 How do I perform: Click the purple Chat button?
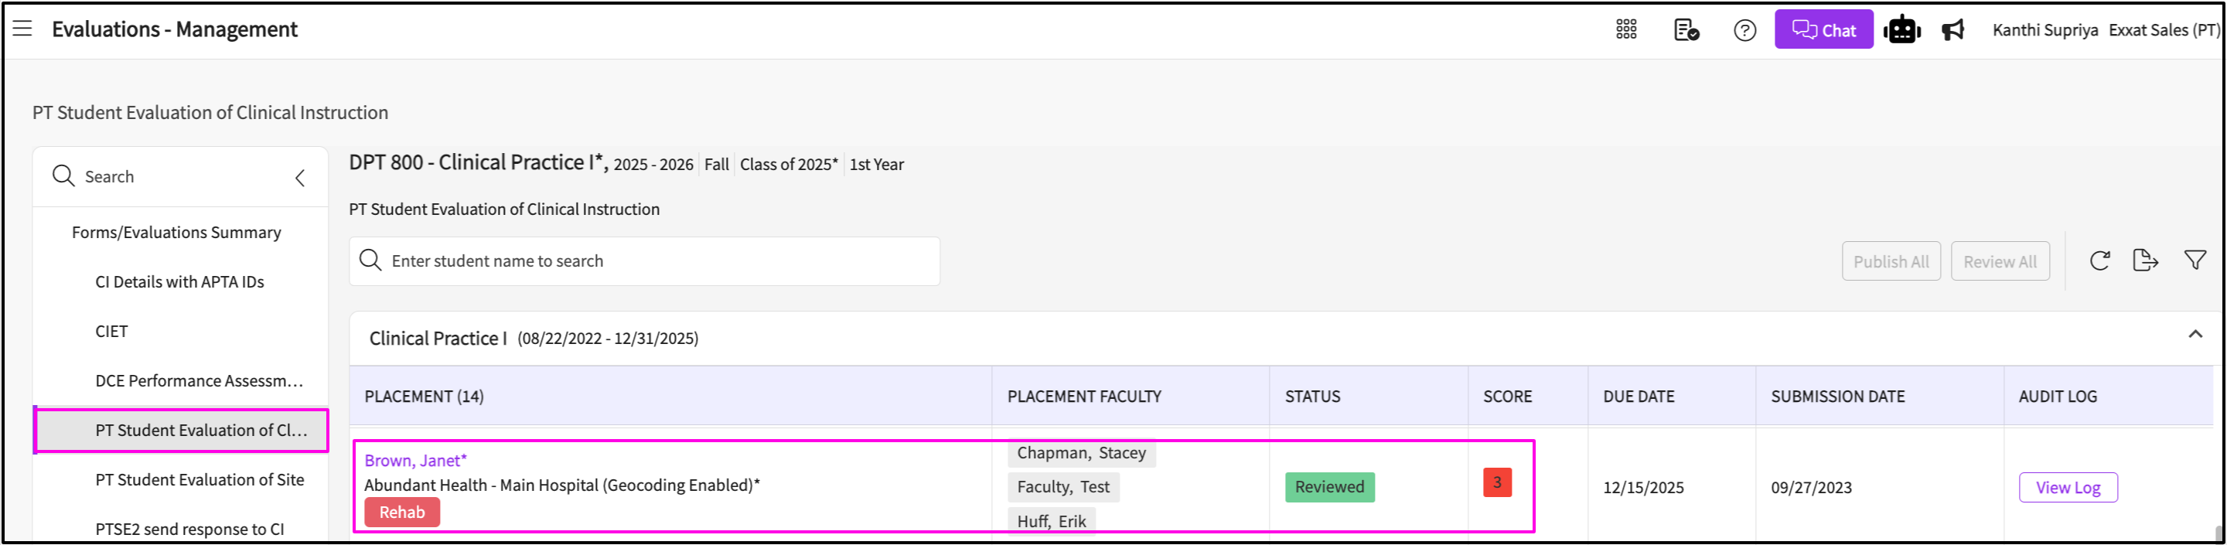pos(1823,30)
